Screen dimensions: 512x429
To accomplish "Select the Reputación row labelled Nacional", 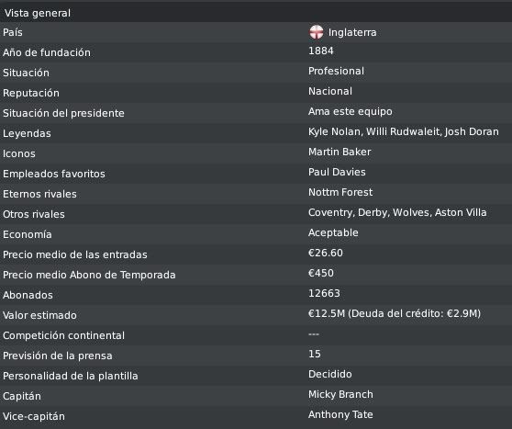I will pos(256,93).
